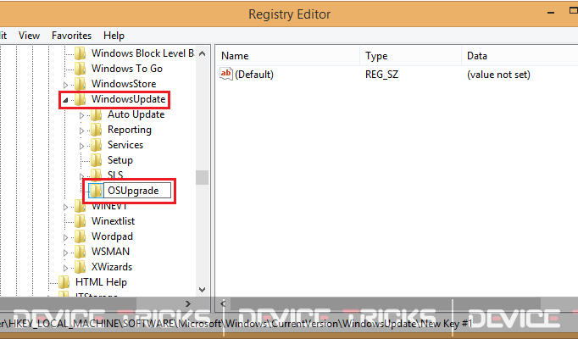Click the OSUpgrade key name edit box
578x339 pixels.
click(x=137, y=191)
